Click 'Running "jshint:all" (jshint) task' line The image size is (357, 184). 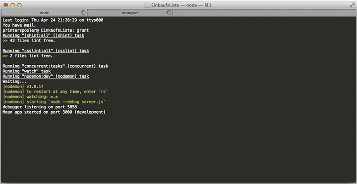click(43, 36)
